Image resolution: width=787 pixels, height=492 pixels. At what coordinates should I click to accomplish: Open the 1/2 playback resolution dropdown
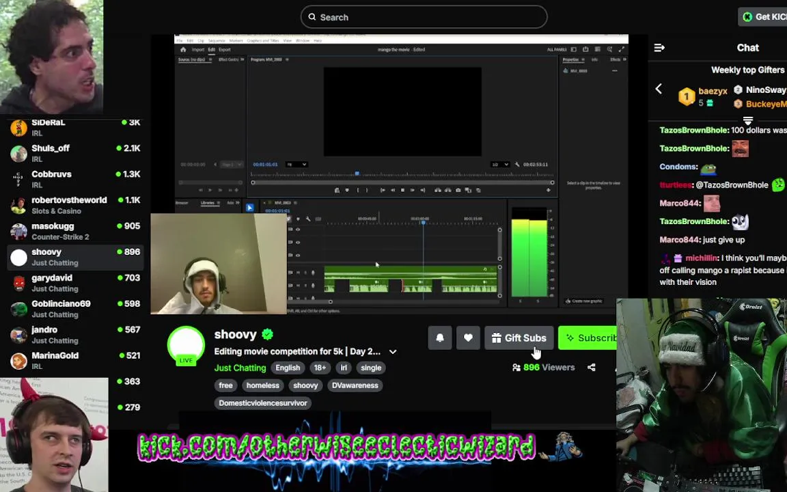click(500, 165)
